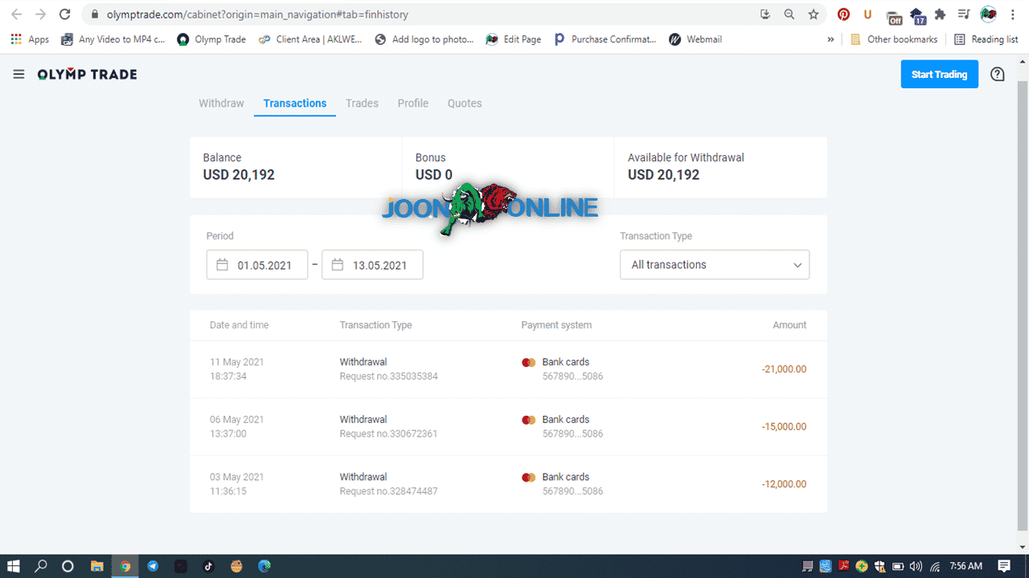Open the Reading list
This screenshot has width=1029, height=578.
[986, 39]
